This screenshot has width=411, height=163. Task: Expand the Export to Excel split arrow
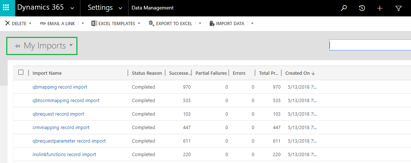pos(200,24)
